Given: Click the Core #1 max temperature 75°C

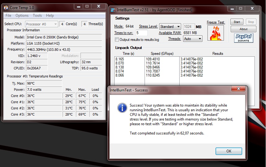Looking at the screenshot, I should 82,102.
